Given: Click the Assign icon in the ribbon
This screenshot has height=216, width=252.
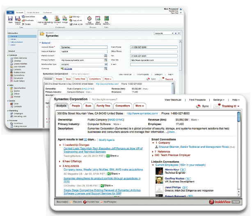Looking at the screenshot, I should [65, 18].
